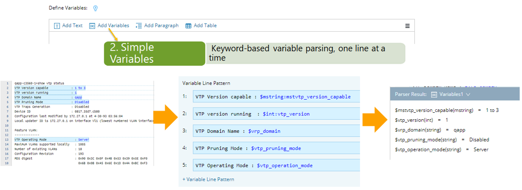Click the Variables1 parser result icon

(x=434, y=94)
